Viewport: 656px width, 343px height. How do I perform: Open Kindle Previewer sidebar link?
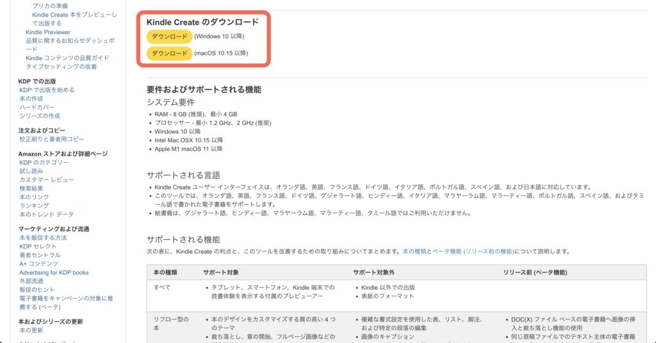pyautogui.click(x=47, y=32)
